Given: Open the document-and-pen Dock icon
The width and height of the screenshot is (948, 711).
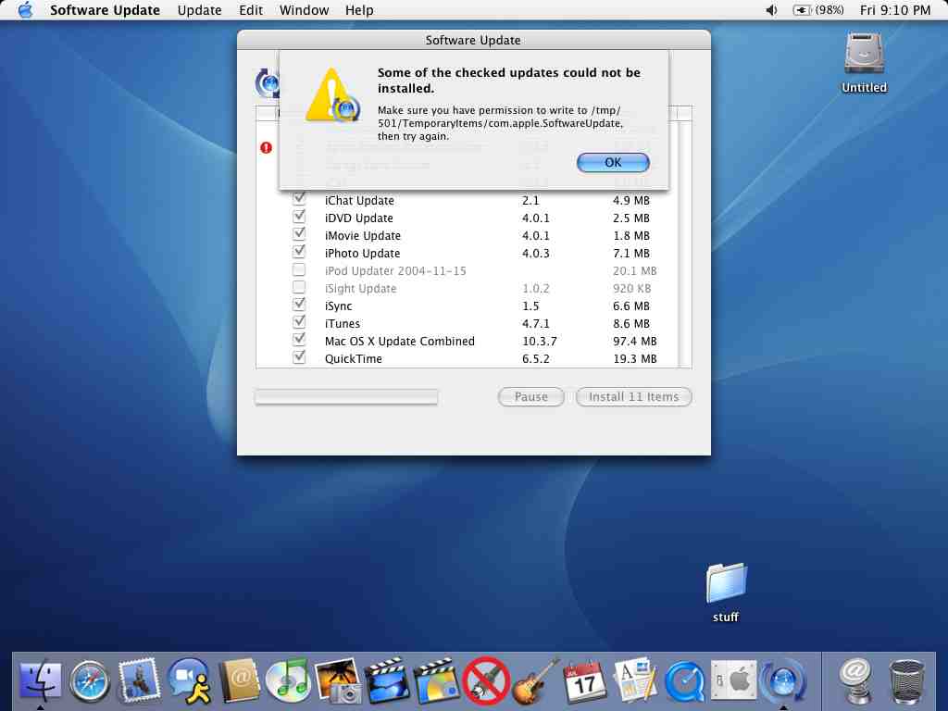Looking at the screenshot, I should click(x=635, y=682).
